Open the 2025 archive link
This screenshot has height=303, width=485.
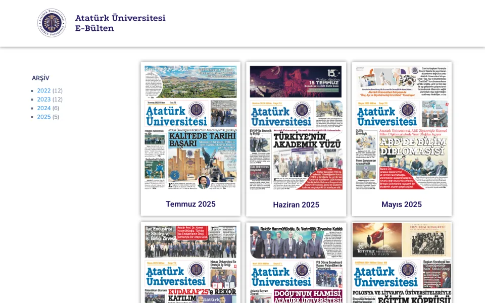click(43, 117)
